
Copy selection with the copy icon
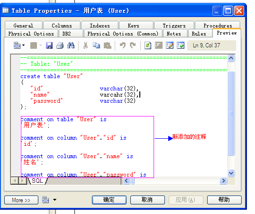coord(96,45)
